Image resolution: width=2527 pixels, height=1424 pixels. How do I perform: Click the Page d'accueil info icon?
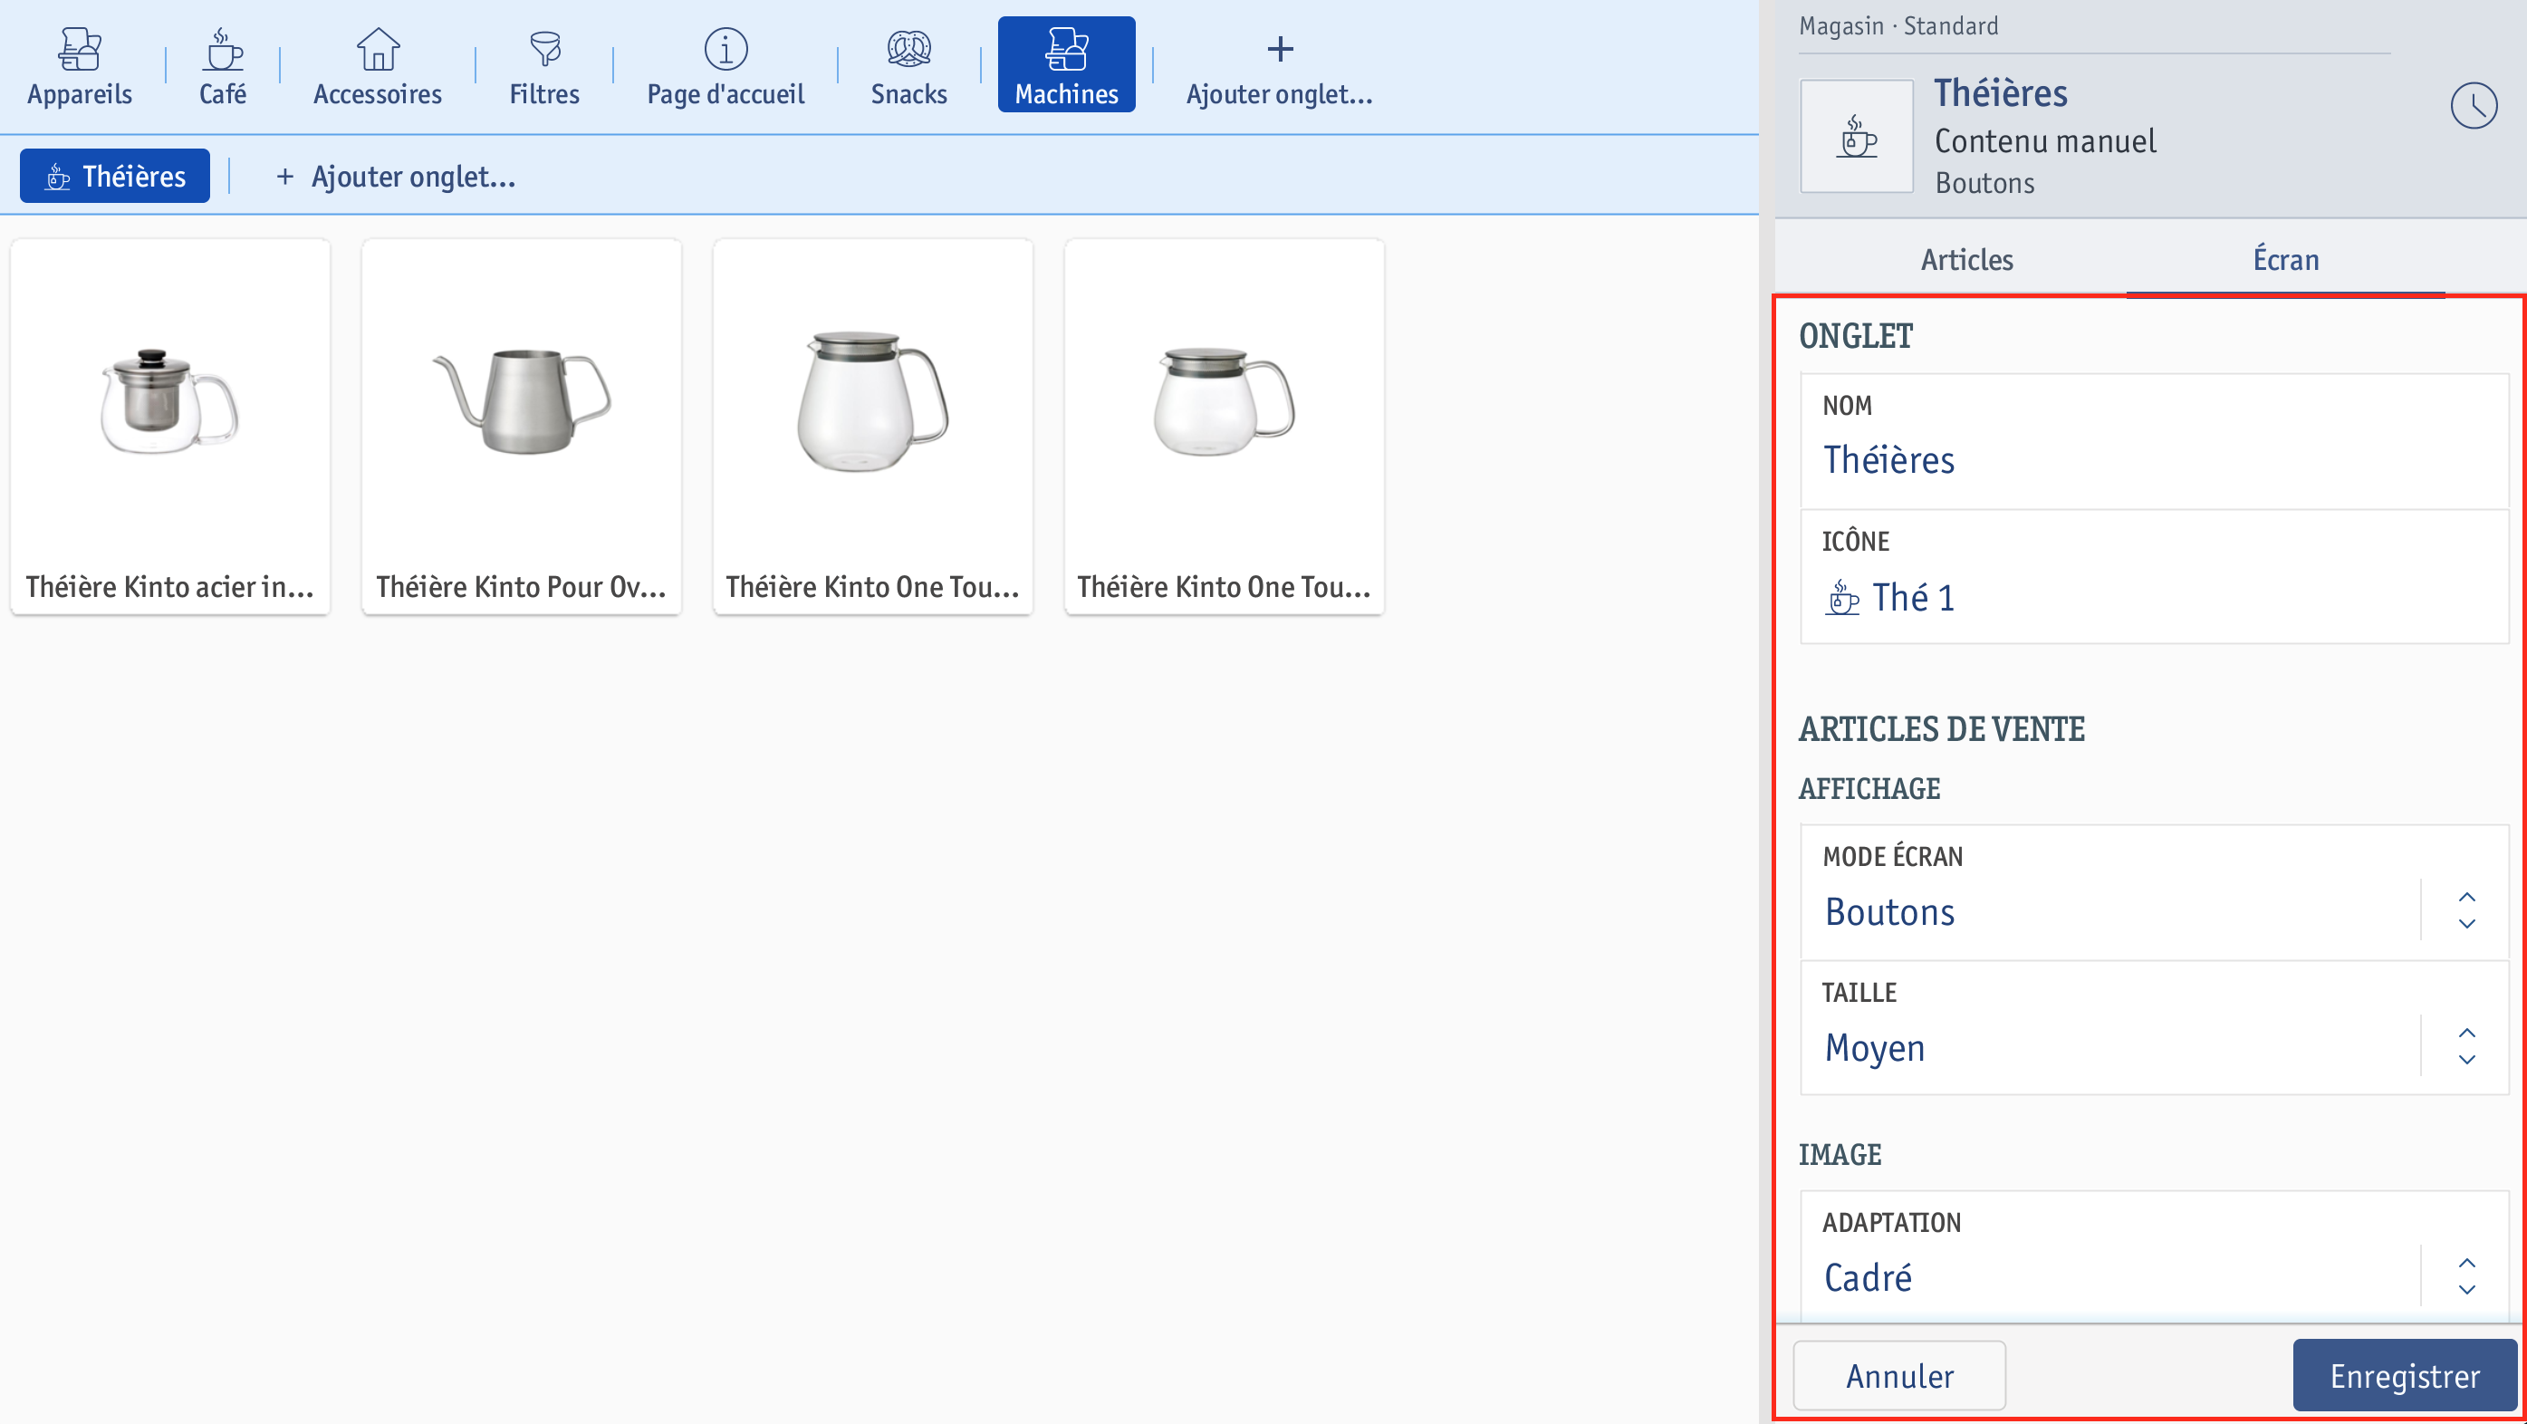(x=725, y=48)
